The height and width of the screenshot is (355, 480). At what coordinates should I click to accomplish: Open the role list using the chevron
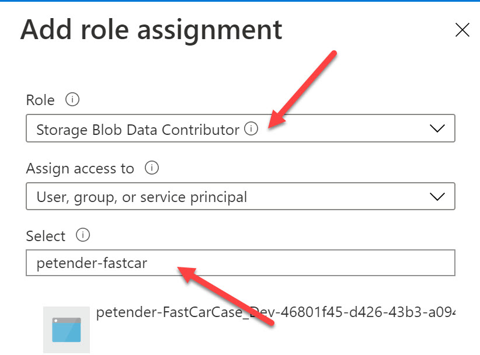coord(437,128)
